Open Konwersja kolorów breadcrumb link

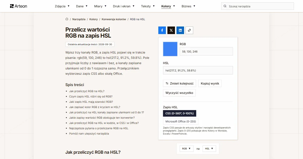pyautogui.click(x=114, y=19)
